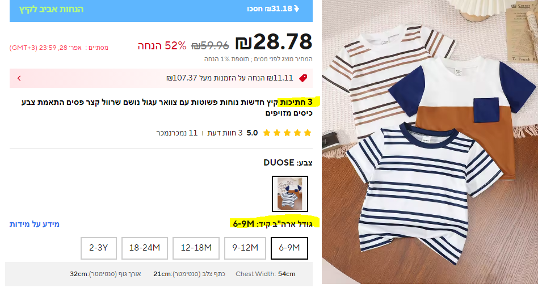Choose the 18-24M size option
This screenshot has height=288, width=538.
pyautogui.click(x=145, y=248)
